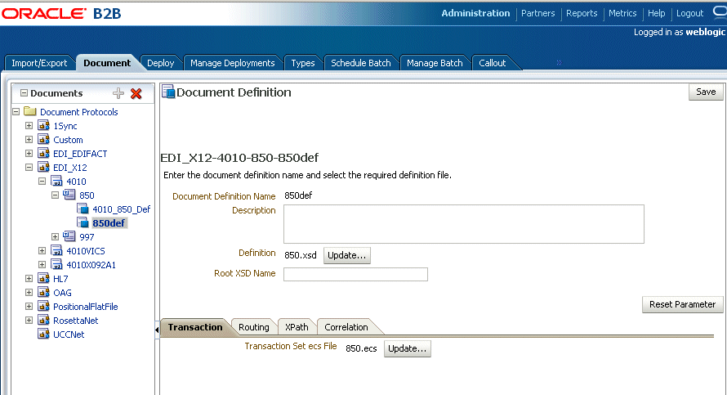The image size is (727, 395).
Task: Switch to the Deploy tab
Action: 160,63
